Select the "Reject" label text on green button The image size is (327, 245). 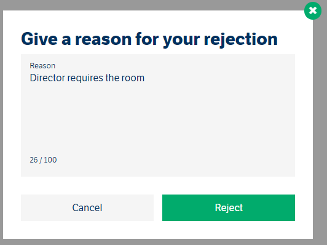click(x=229, y=208)
